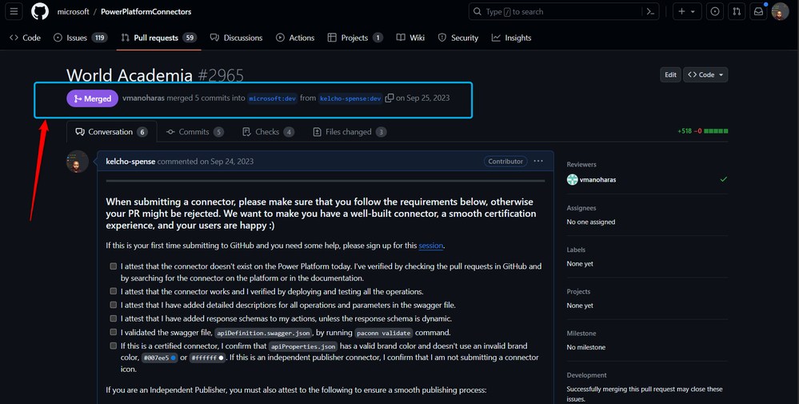Click the vmanoharas merger link
The width and height of the screenshot is (799, 404).
(x=143, y=98)
